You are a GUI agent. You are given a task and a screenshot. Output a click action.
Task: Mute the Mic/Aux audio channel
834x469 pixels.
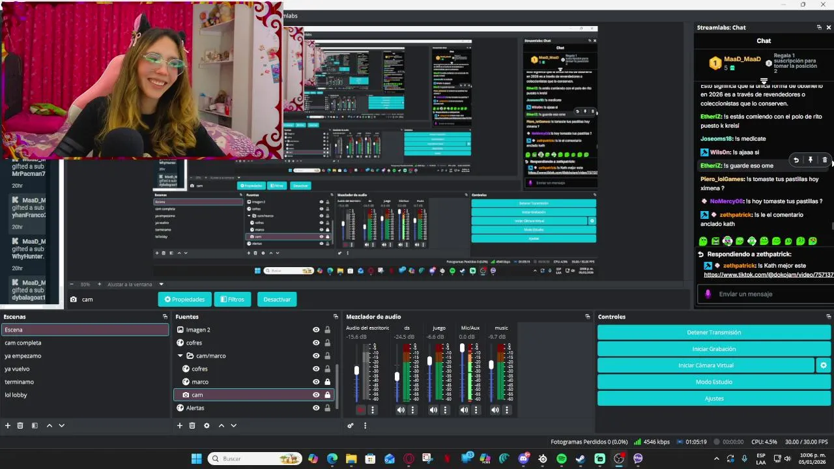(464, 410)
